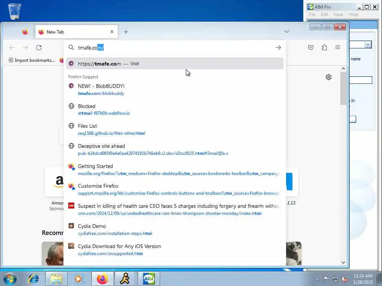Expand the list all tabs chevron
The image size is (382, 286).
coord(287,32)
